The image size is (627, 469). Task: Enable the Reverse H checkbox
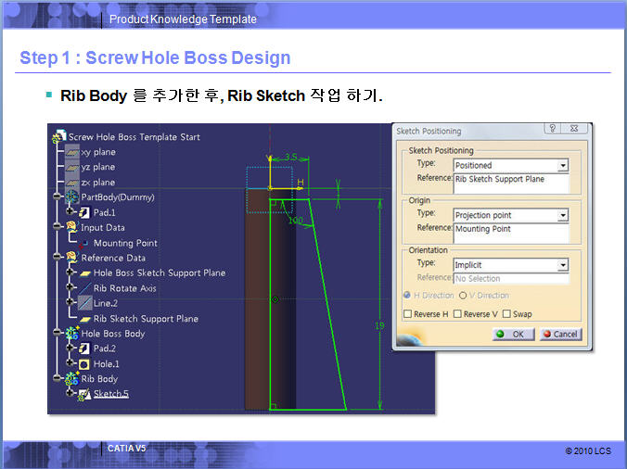tap(408, 314)
